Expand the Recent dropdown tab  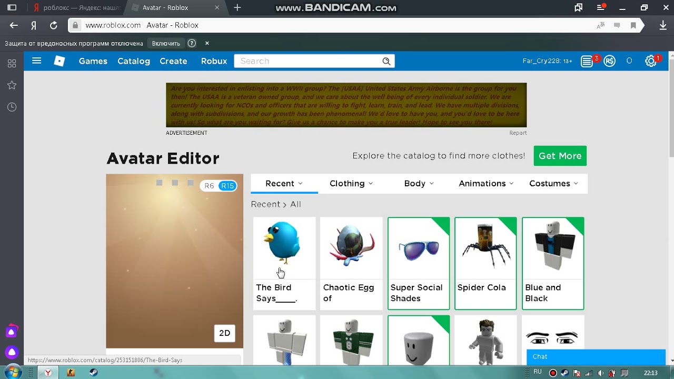tap(284, 183)
